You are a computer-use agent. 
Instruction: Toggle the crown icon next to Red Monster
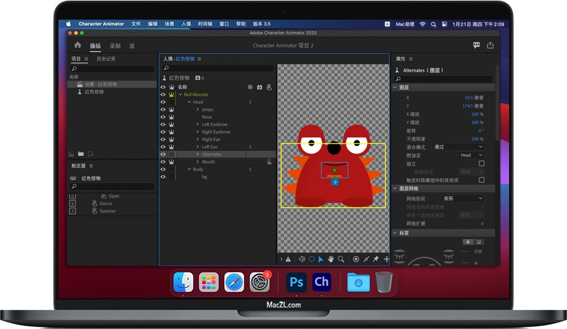click(x=171, y=94)
